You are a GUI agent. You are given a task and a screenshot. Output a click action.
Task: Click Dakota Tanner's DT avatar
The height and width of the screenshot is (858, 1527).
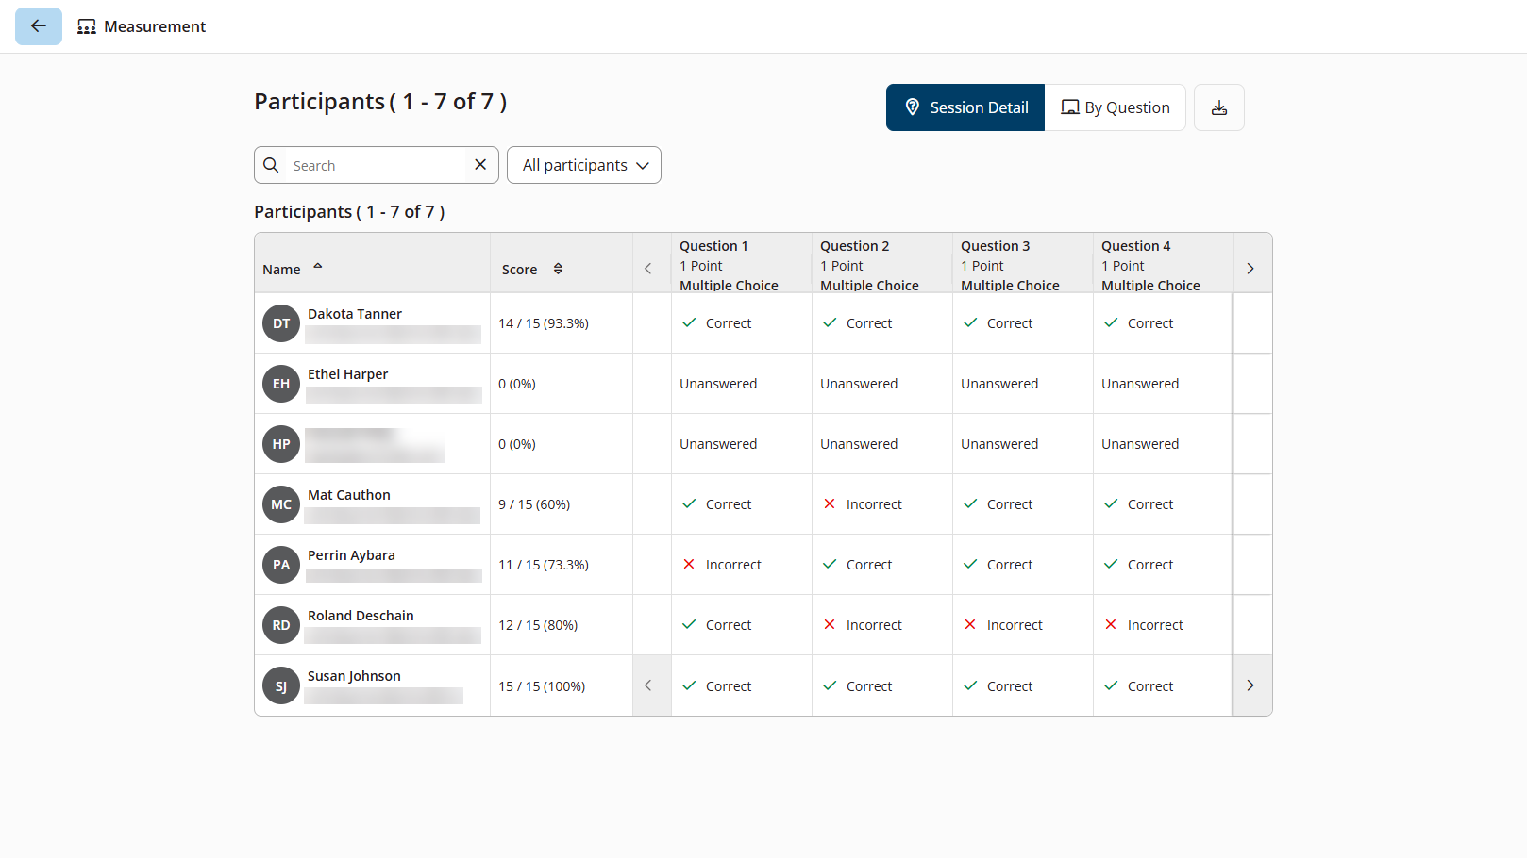[281, 323]
